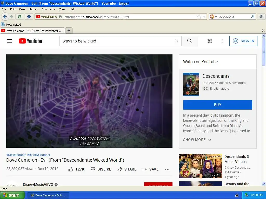Open the Tools menu
This screenshot has width=266, height=199.
click(62, 9)
